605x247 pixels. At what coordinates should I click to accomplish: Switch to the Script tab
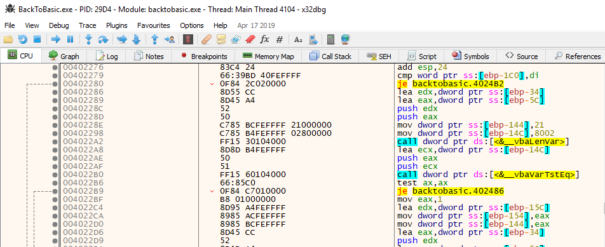[422, 57]
